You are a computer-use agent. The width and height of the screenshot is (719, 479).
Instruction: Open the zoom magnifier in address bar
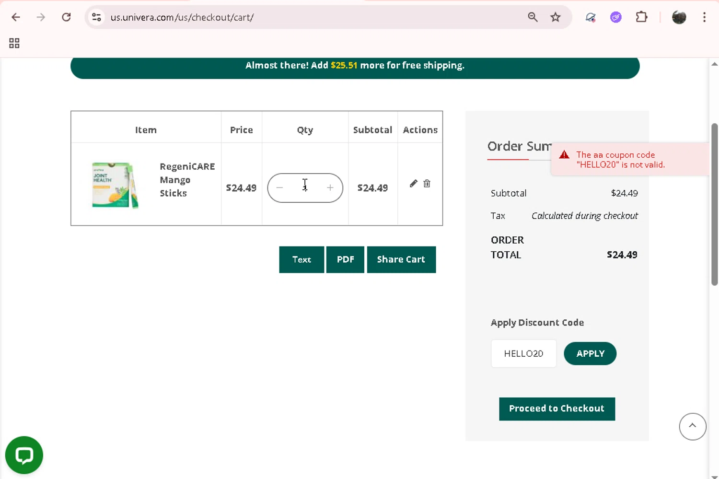(533, 17)
